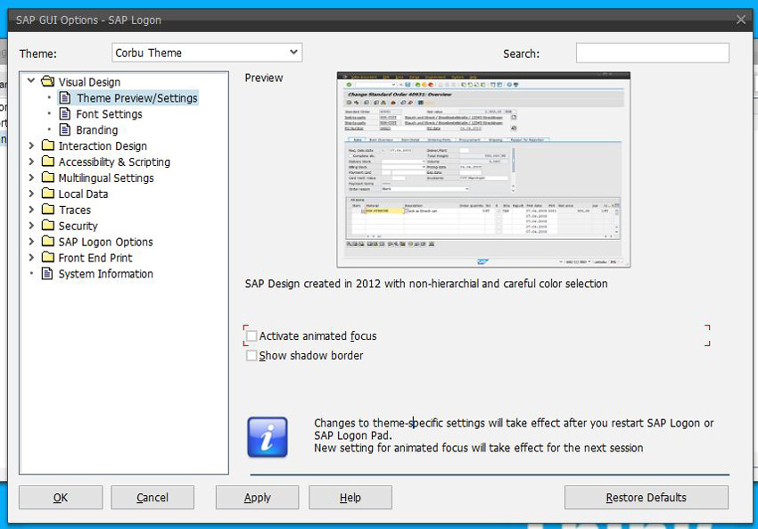
Task: Expand the SAP Logon Options node arrow
Action: (31, 241)
